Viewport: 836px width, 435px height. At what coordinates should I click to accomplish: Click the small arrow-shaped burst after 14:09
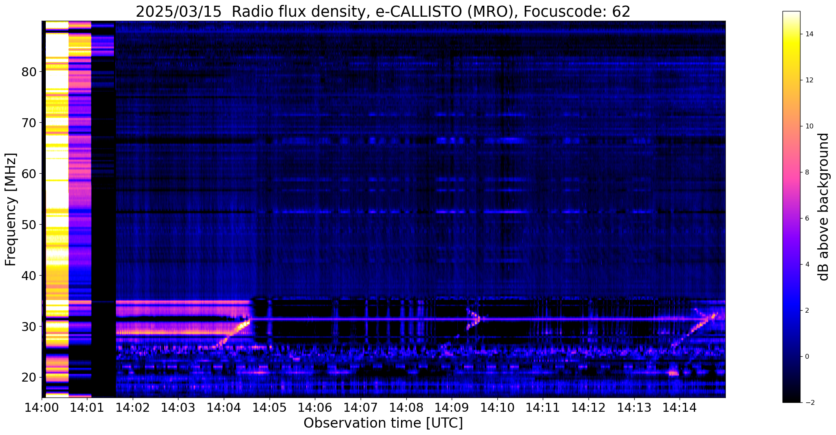click(475, 319)
